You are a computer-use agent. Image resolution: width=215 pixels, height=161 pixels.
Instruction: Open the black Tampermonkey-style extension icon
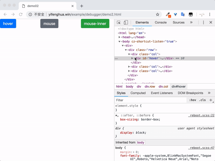191,14
